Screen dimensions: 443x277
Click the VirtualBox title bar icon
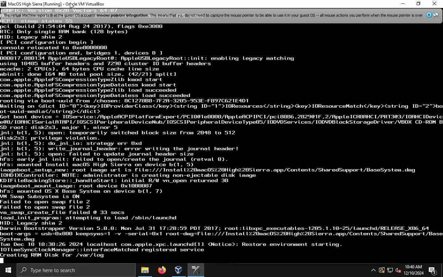click(x=3, y=4)
